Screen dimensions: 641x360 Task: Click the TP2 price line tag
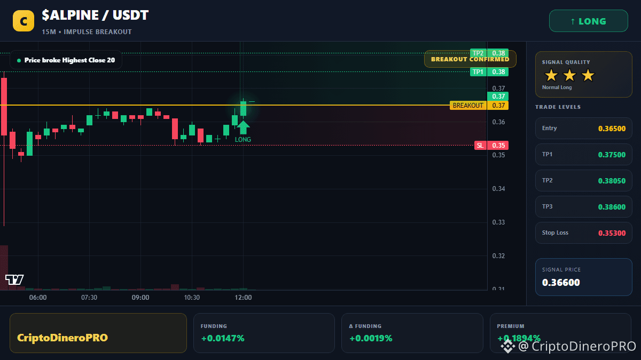tap(489, 53)
